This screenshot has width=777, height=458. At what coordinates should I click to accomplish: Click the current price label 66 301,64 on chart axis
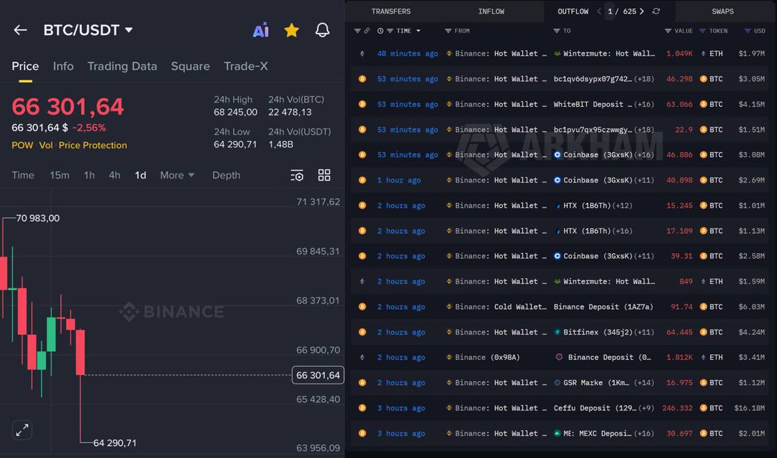pyautogui.click(x=318, y=375)
